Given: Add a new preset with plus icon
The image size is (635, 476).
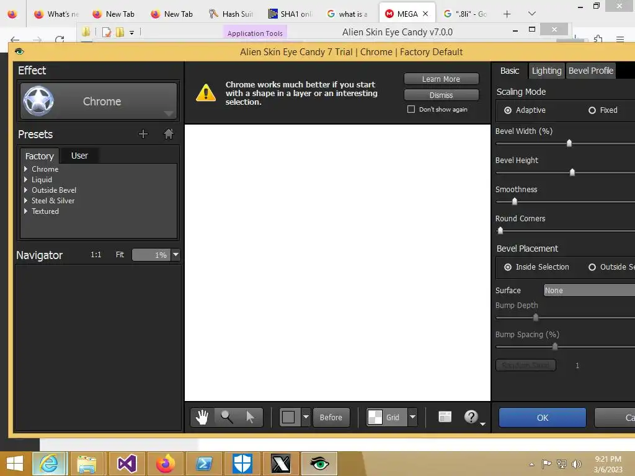Looking at the screenshot, I should pyautogui.click(x=143, y=134).
